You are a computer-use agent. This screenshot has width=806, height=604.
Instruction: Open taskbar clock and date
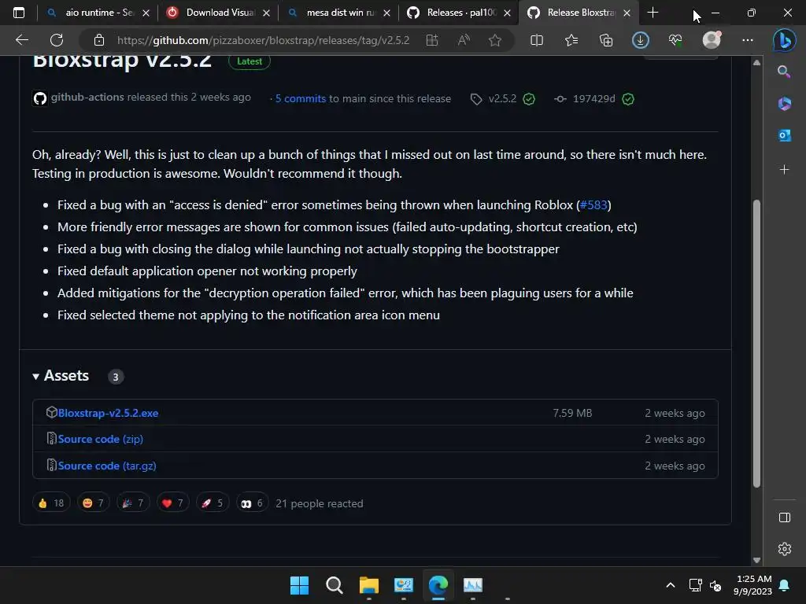[752, 585]
